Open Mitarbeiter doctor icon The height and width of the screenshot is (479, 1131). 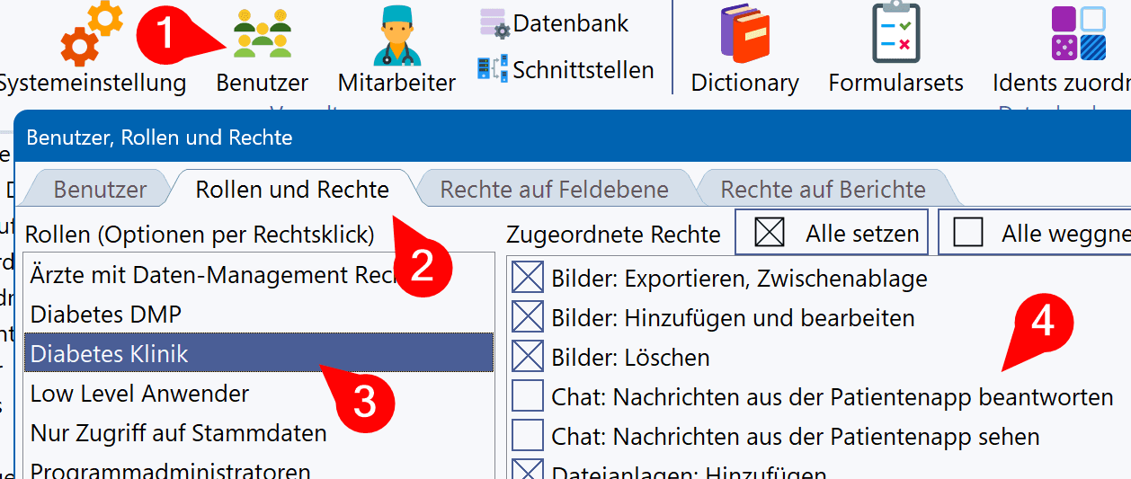pyautogui.click(x=396, y=34)
